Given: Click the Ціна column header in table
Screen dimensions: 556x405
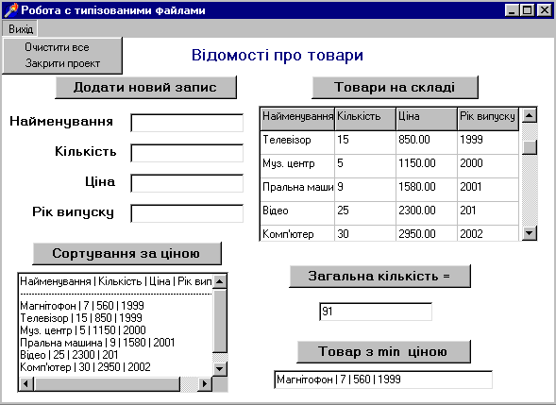Looking at the screenshot, I should pyautogui.click(x=427, y=119).
